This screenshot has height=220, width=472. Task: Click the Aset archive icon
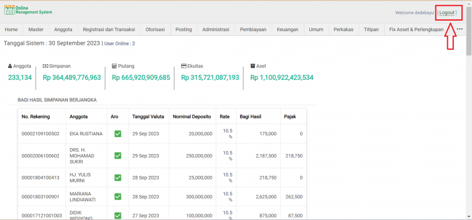(x=253, y=66)
